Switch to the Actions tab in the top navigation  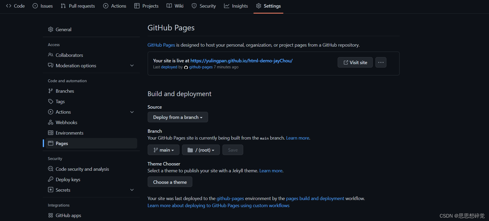115,6
